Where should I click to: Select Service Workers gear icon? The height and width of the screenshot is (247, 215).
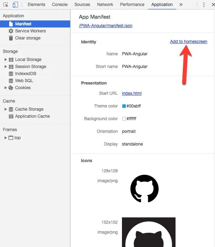[11, 31]
